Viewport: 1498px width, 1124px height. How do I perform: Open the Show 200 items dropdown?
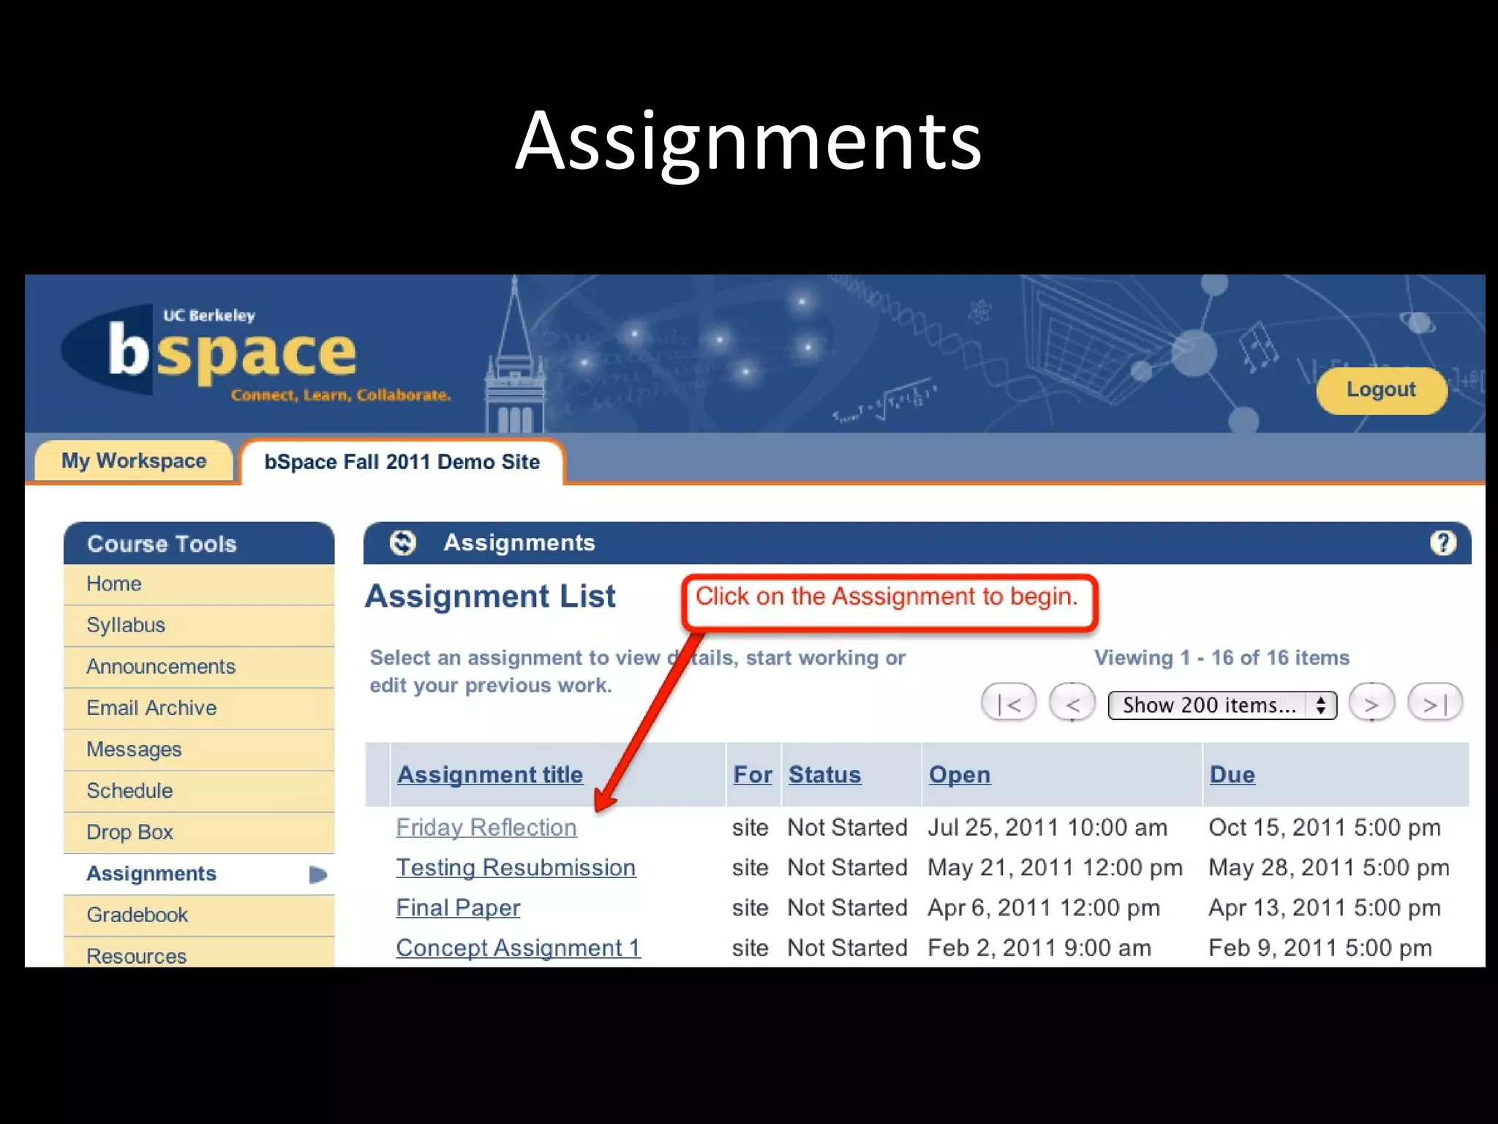1222,705
